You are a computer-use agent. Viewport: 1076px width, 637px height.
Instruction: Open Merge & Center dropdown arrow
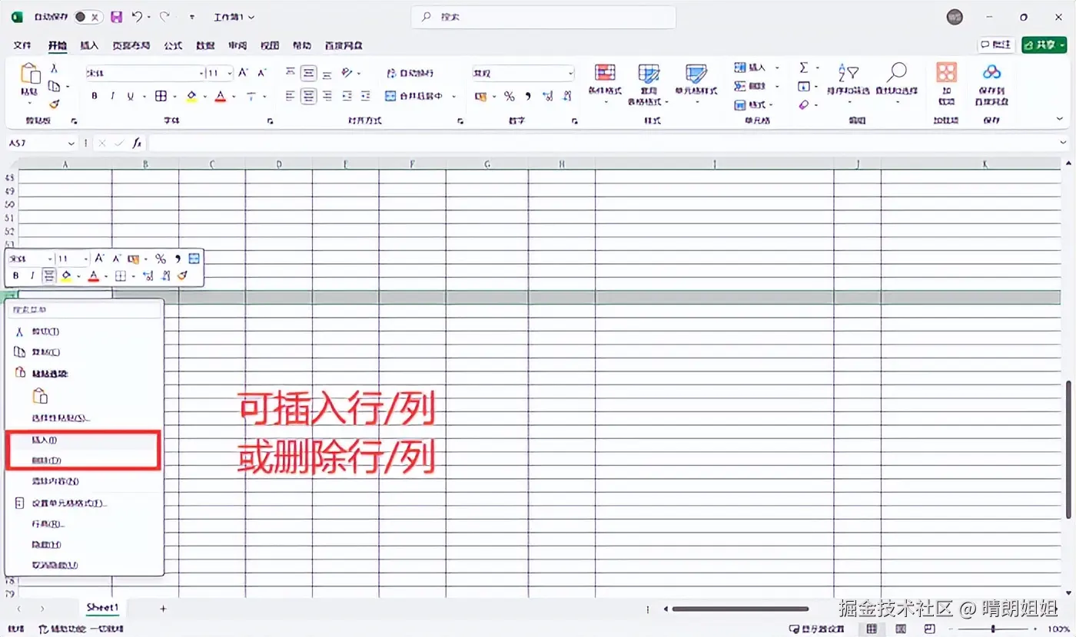(x=453, y=97)
